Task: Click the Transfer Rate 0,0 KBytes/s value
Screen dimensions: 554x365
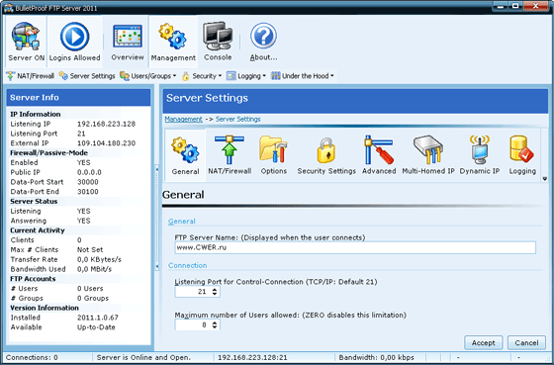Action: [99, 259]
